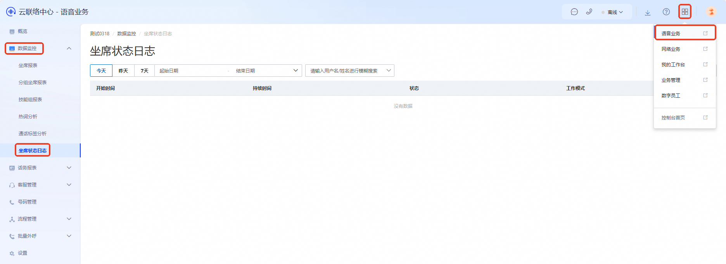Image resolution: width=726 pixels, height=264 pixels.
Task: Select the 昨天 filter
Action: click(123, 71)
